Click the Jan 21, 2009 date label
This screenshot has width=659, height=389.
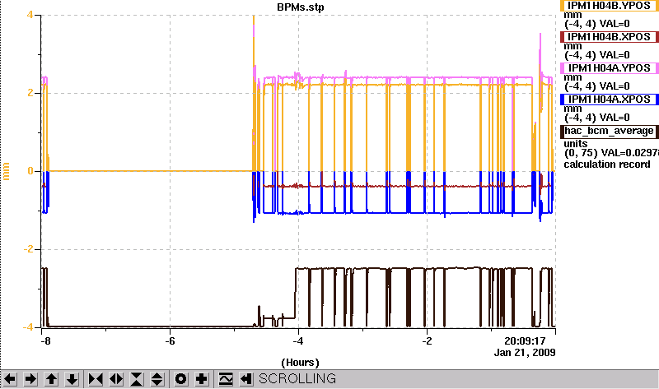pyautogui.click(x=525, y=353)
